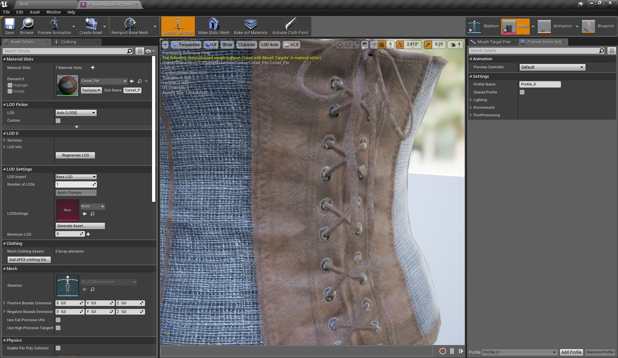The height and width of the screenshot is (358, 618).
Task: Click the Add Profile button
Action: (571, 352)
